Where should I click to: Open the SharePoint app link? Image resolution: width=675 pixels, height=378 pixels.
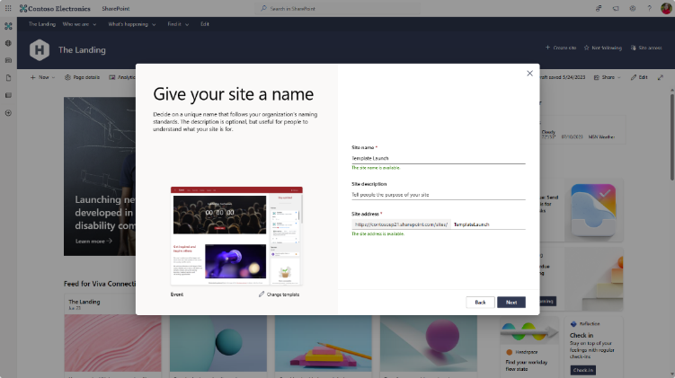click(115, 9)
